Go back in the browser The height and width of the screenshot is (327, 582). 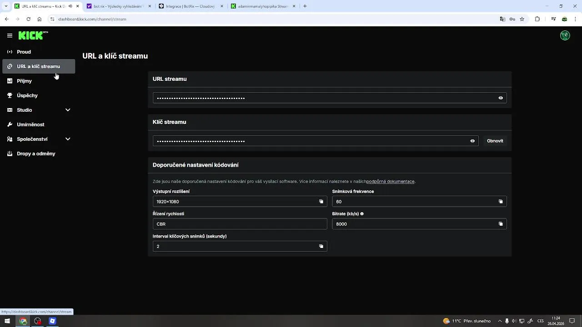[x=6, y=19]
